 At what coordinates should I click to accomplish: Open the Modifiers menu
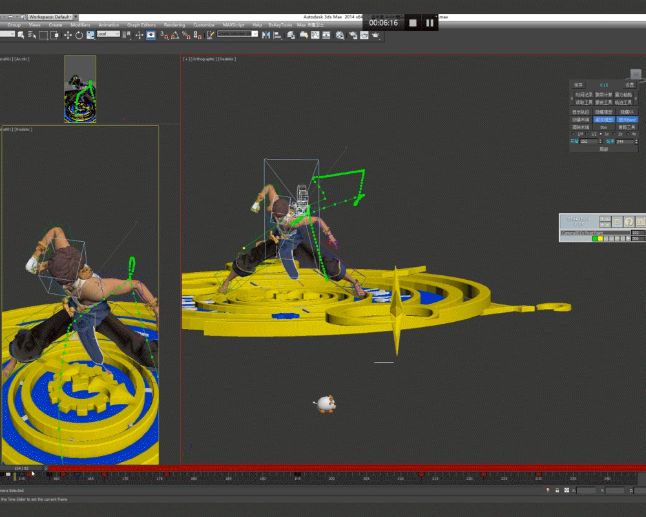[x=80, y=25]
